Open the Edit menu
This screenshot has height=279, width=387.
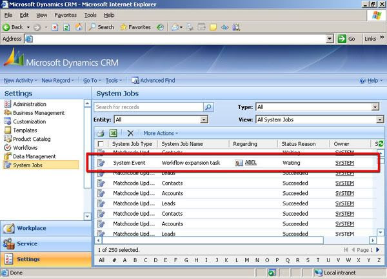click(x=24, y=15)
